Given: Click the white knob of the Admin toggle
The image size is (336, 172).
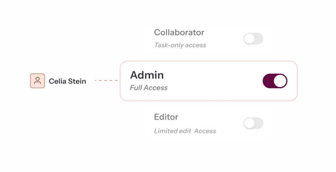Looking at the screenshot, I should coord(280,81).
